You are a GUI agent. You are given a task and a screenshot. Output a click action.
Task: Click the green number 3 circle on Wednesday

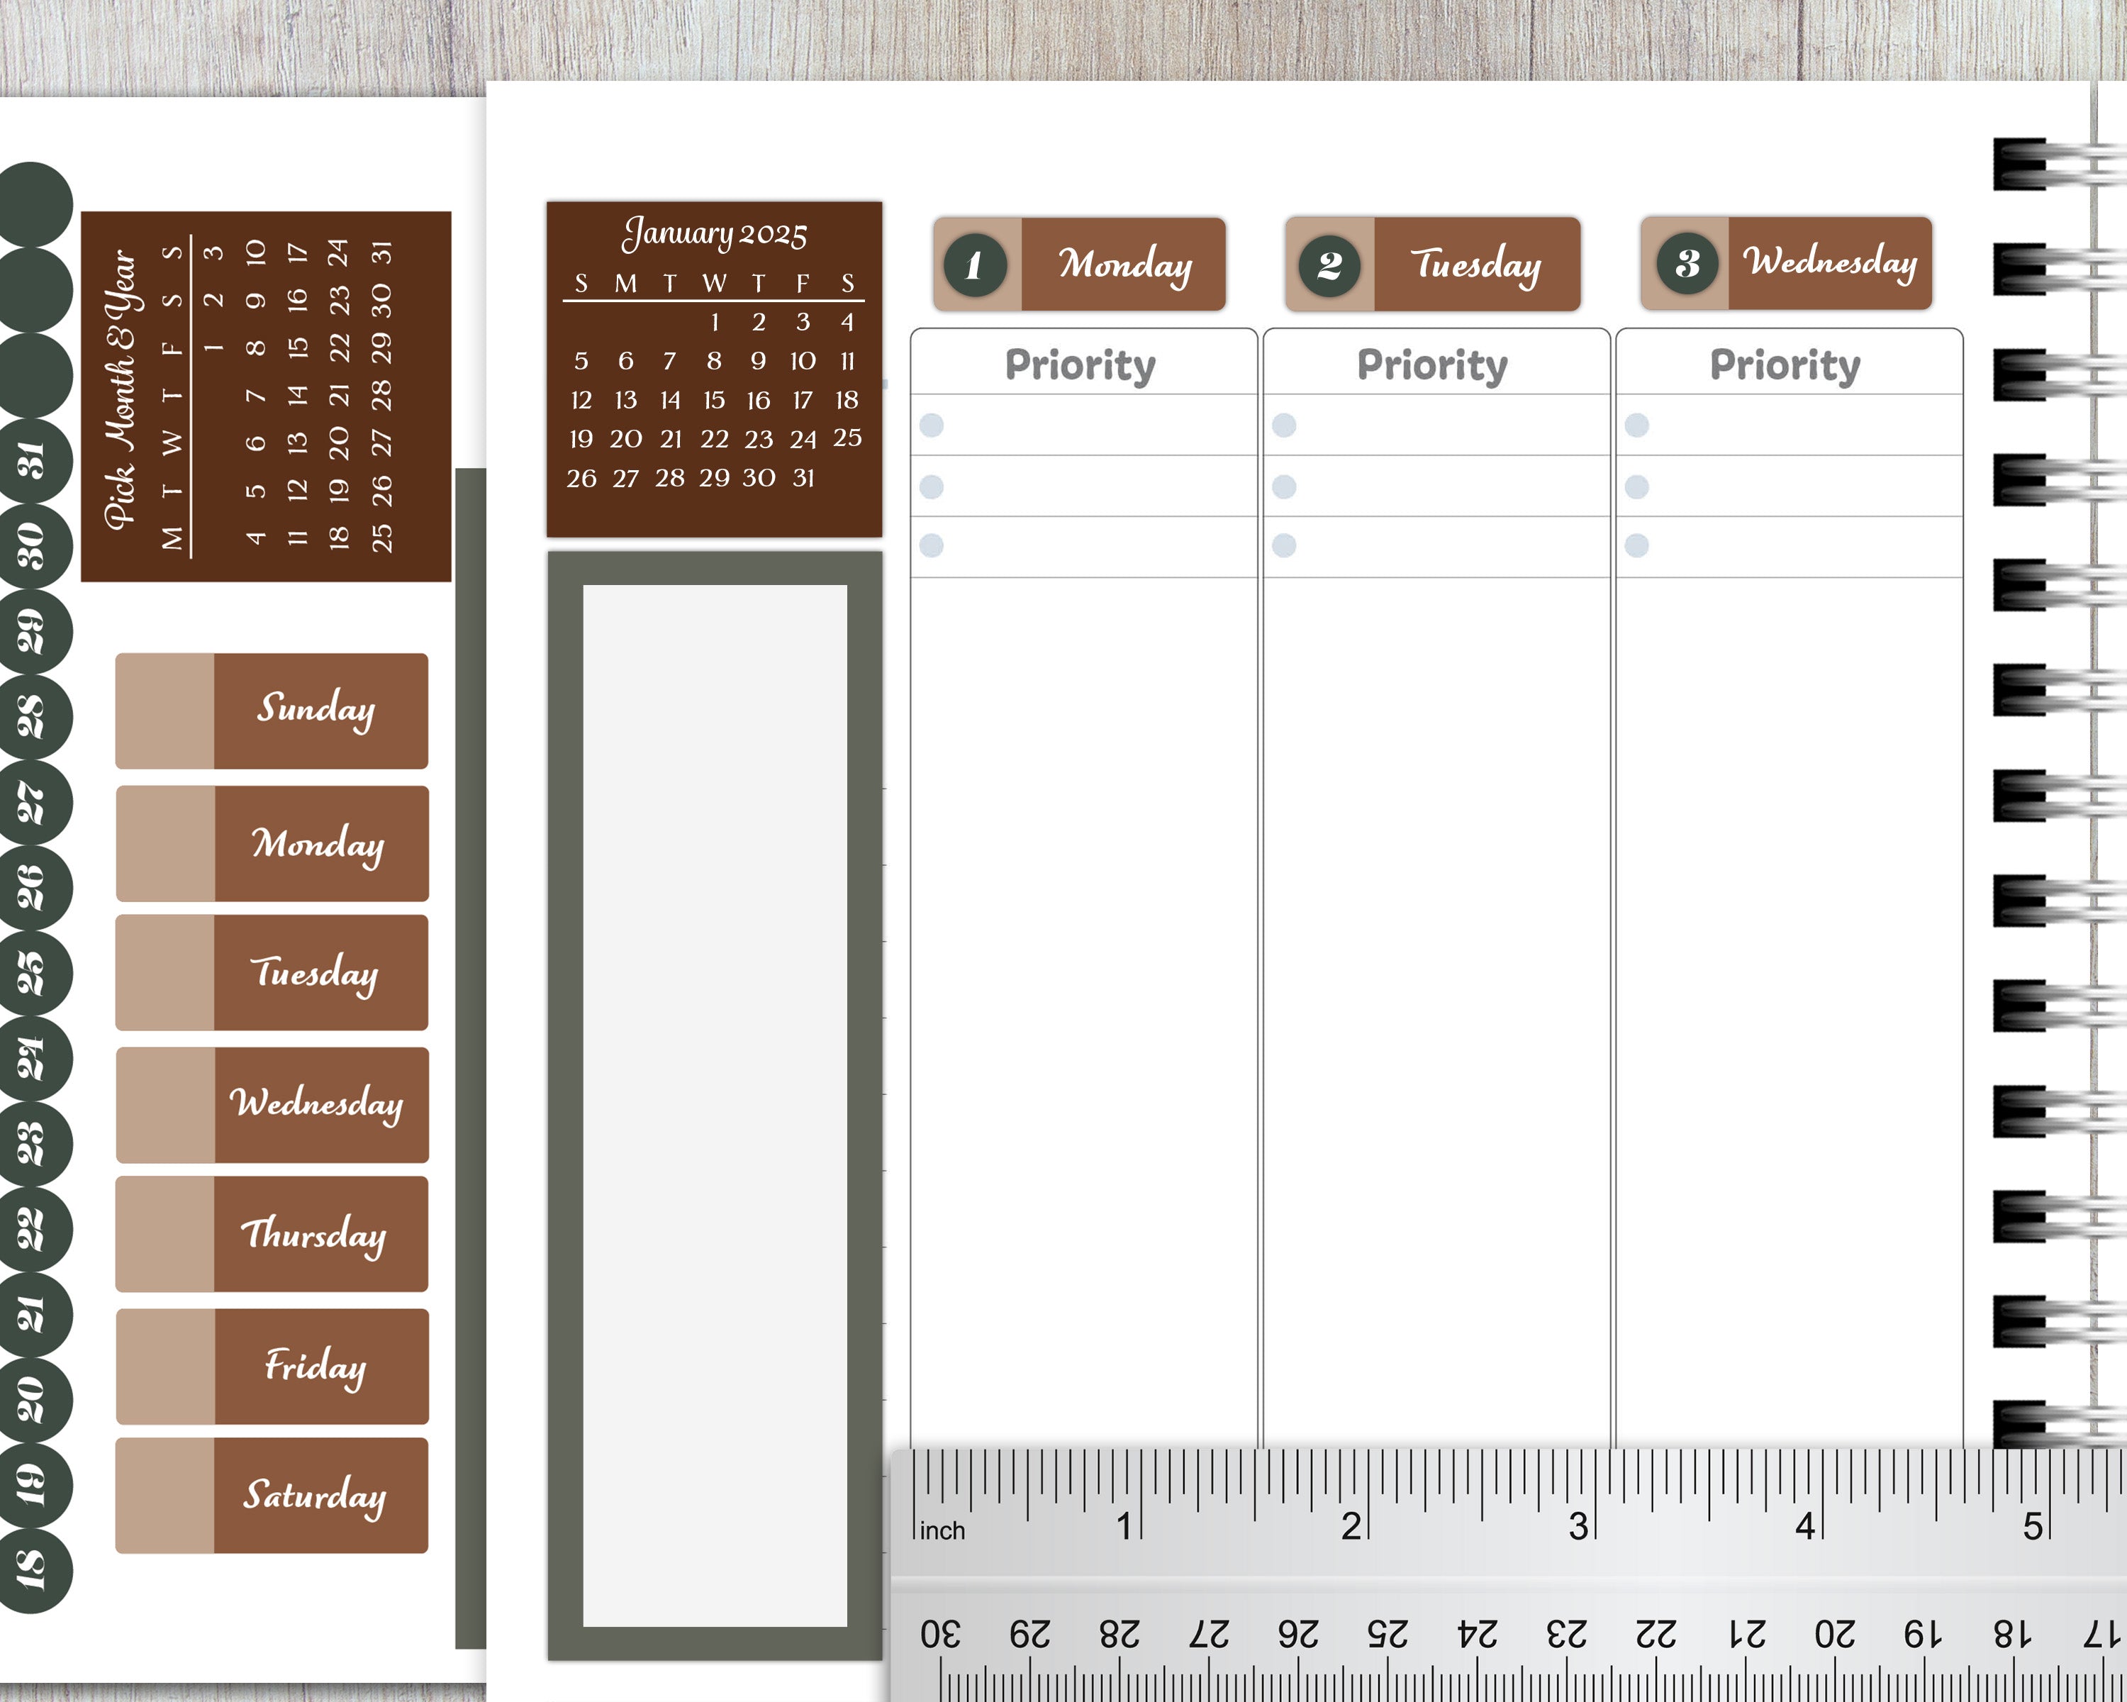[x=1687, y=262]
